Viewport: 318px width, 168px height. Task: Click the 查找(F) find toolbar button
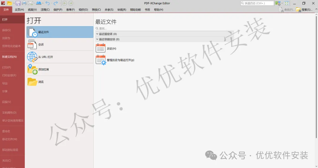(286, 9)
